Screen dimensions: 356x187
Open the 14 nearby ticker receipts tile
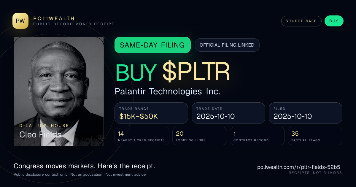tap(142, 136)
